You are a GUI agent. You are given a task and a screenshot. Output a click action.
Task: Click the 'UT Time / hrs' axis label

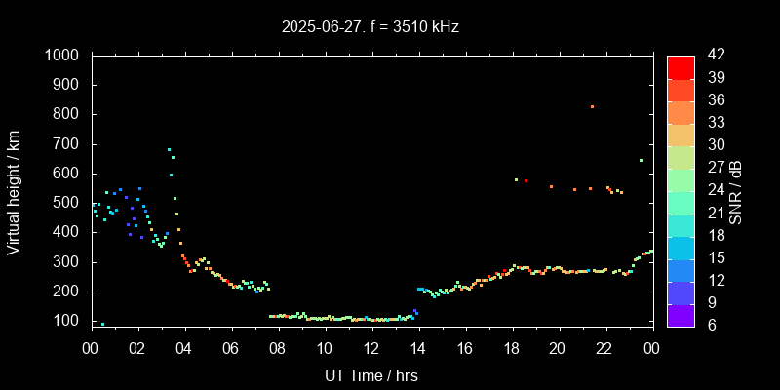point(370,374)
